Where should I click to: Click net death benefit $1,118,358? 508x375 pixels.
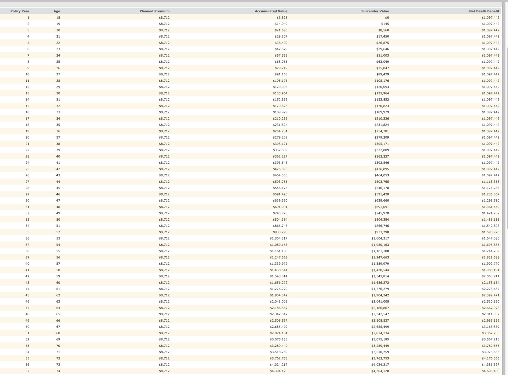click(491, 182)
